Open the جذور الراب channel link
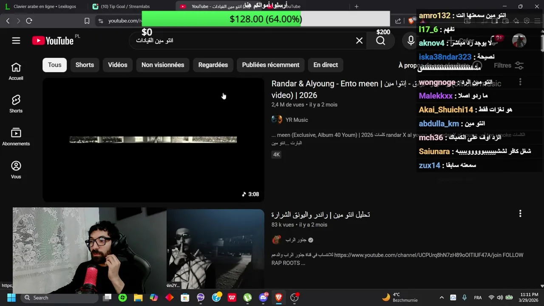The image size is (544, 306). tap(296, 240)
